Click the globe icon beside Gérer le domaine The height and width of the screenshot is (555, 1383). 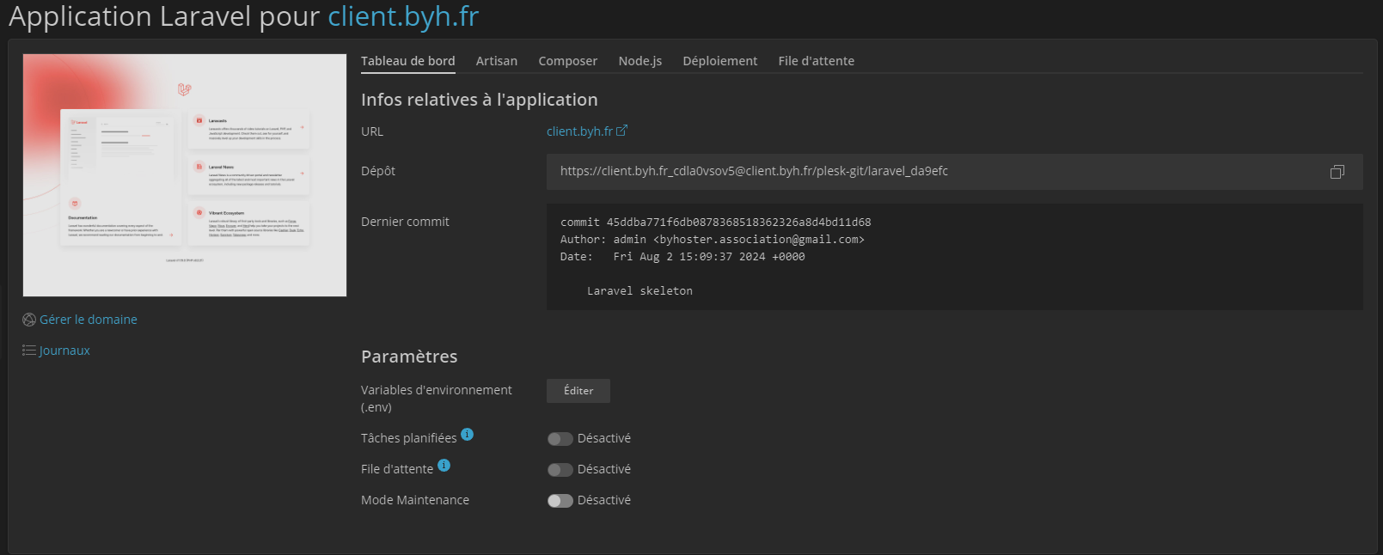29,320
